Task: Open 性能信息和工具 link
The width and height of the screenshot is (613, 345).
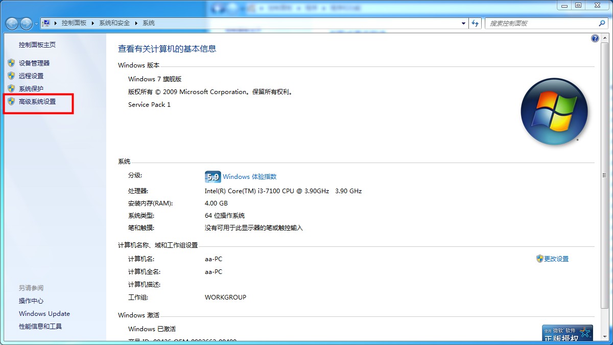Action: click(40, 327)
